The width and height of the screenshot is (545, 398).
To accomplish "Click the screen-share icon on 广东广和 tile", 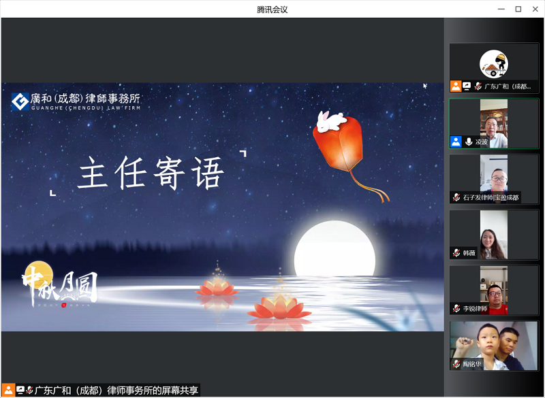I will (467, 86).
